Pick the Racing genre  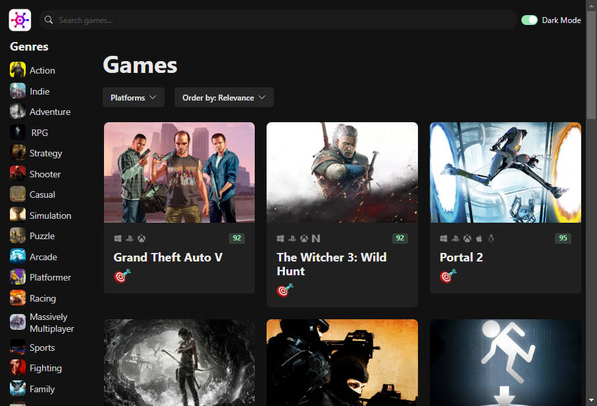click(43, 298)
